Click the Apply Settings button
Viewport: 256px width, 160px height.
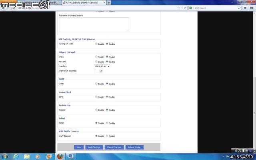pyautogui.click(x=94, y=147)
